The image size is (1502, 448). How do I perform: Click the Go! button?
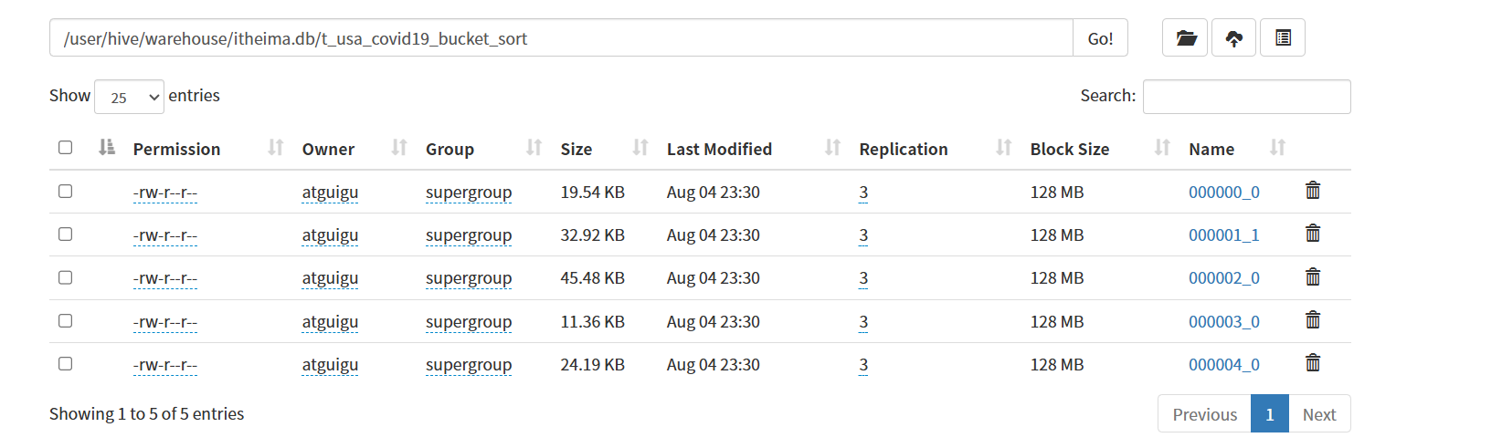pos(1100,38)
